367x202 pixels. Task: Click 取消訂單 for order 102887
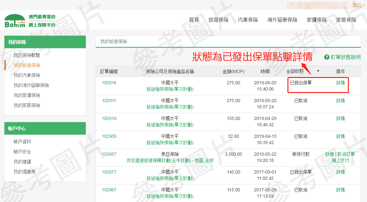point(346,154)
